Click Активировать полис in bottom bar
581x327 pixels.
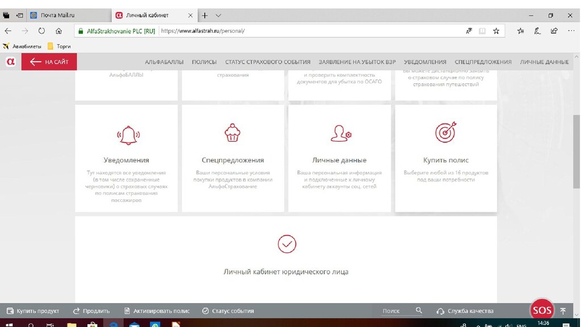click(x=157, y=311)
